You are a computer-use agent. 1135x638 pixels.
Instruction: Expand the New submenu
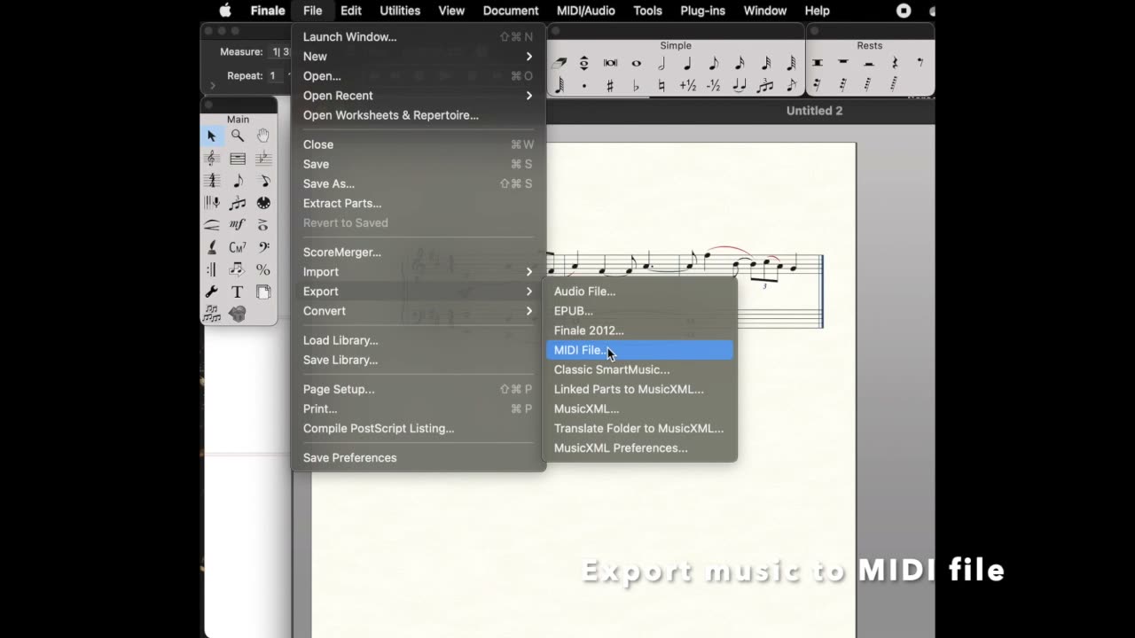click(419, 57)
